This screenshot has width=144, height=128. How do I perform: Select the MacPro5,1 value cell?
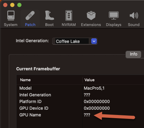point(94,88)
